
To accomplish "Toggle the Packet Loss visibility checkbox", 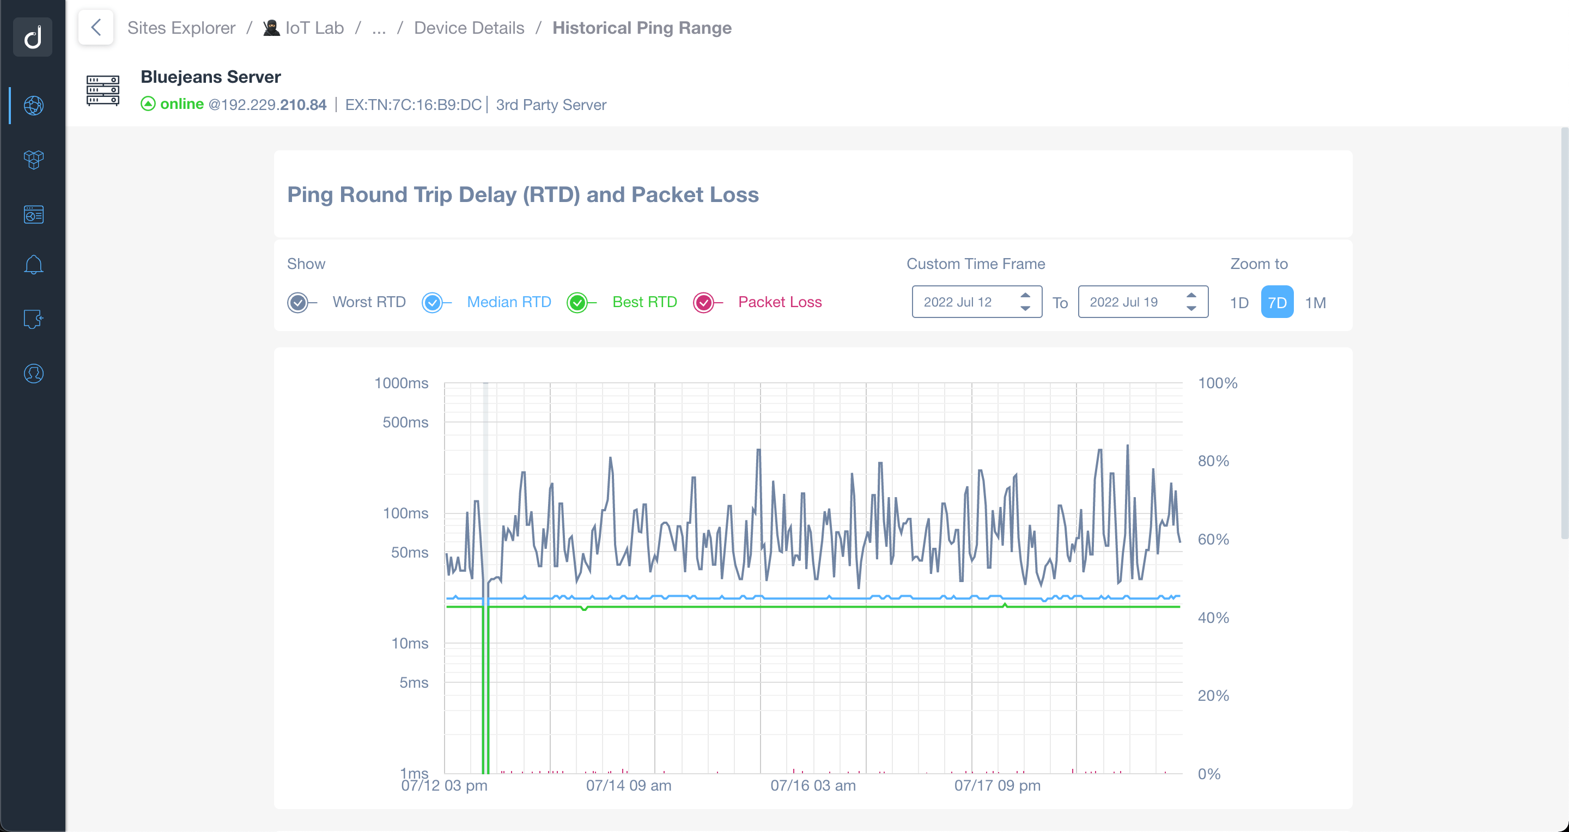I will pos(706,302).
